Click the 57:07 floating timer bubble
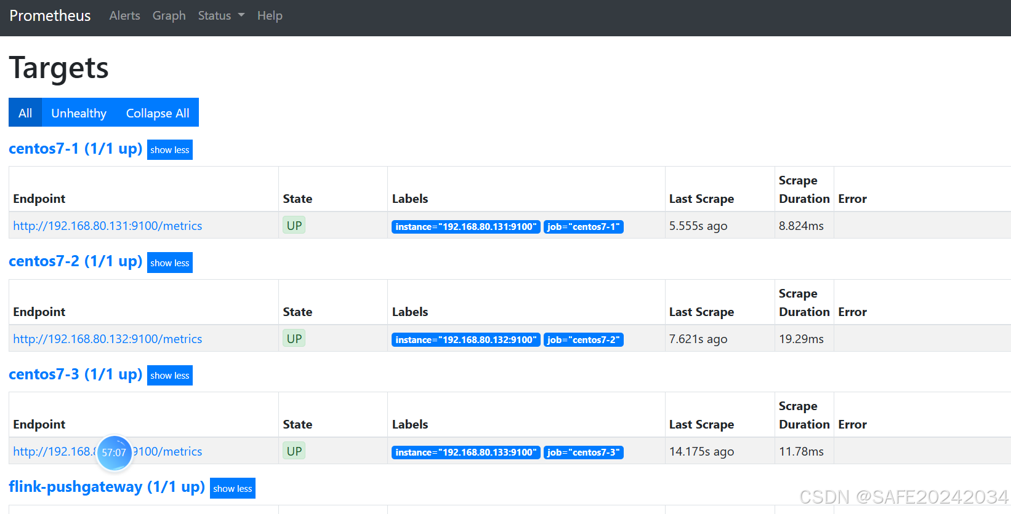Image resolution: width=1011 pixels, height=514 pixels. [115, 453]
